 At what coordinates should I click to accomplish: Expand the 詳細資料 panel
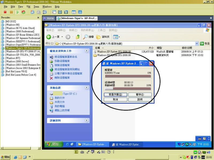[87, 120]
